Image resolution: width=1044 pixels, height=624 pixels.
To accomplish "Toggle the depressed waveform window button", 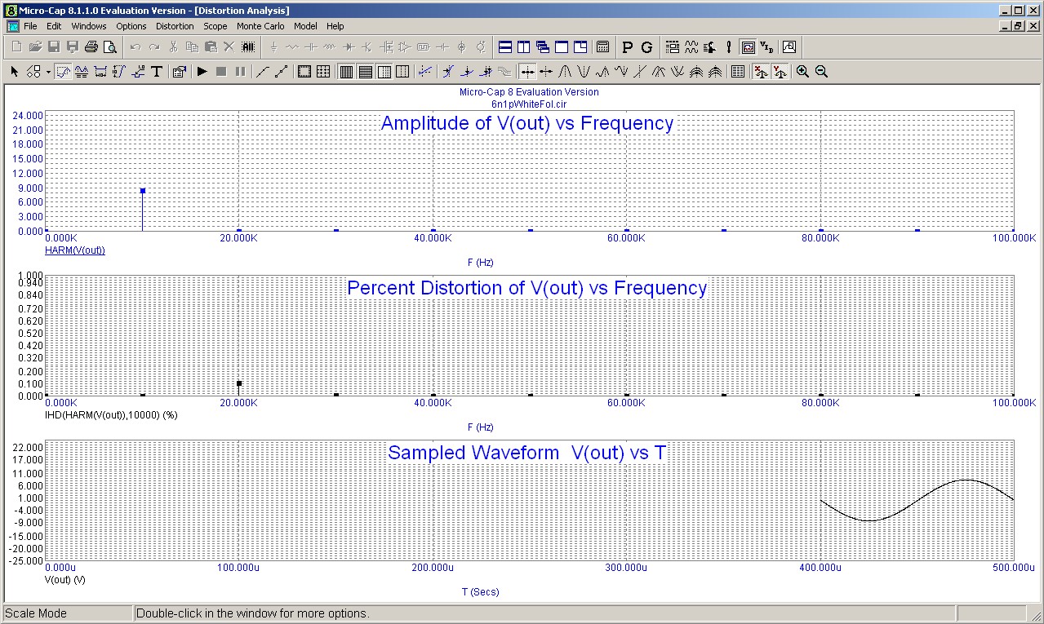I will (748, 46).
